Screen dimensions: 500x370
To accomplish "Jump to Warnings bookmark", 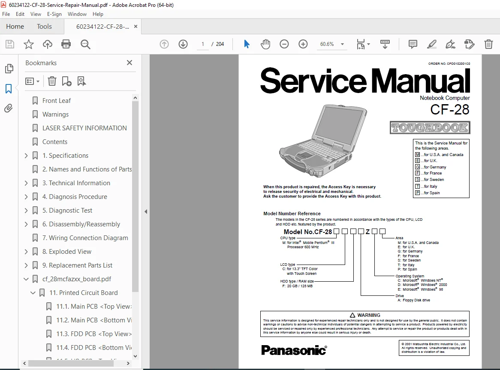I will (55, 114).
